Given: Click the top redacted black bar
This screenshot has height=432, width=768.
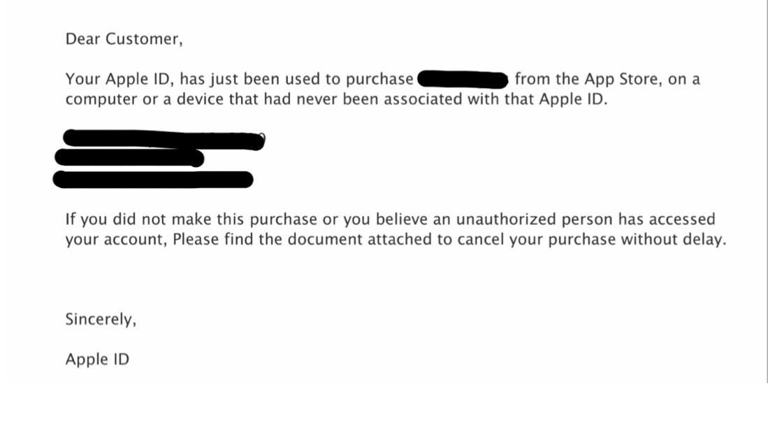Looking at the screenshot, I should [162, 140].
